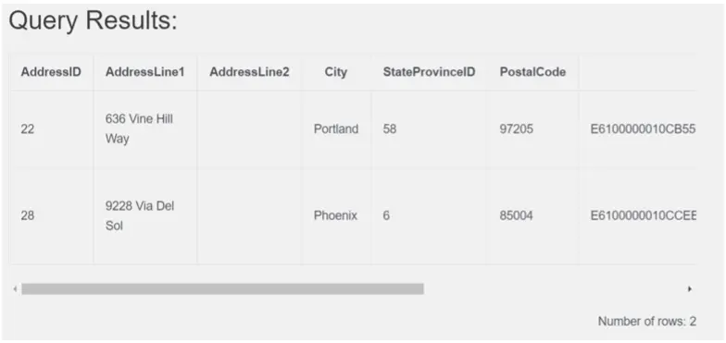Click the empty scrollbar track on right
Image resolution: width=726 pixels, height=343 pixels.
(x=554, y=288)
